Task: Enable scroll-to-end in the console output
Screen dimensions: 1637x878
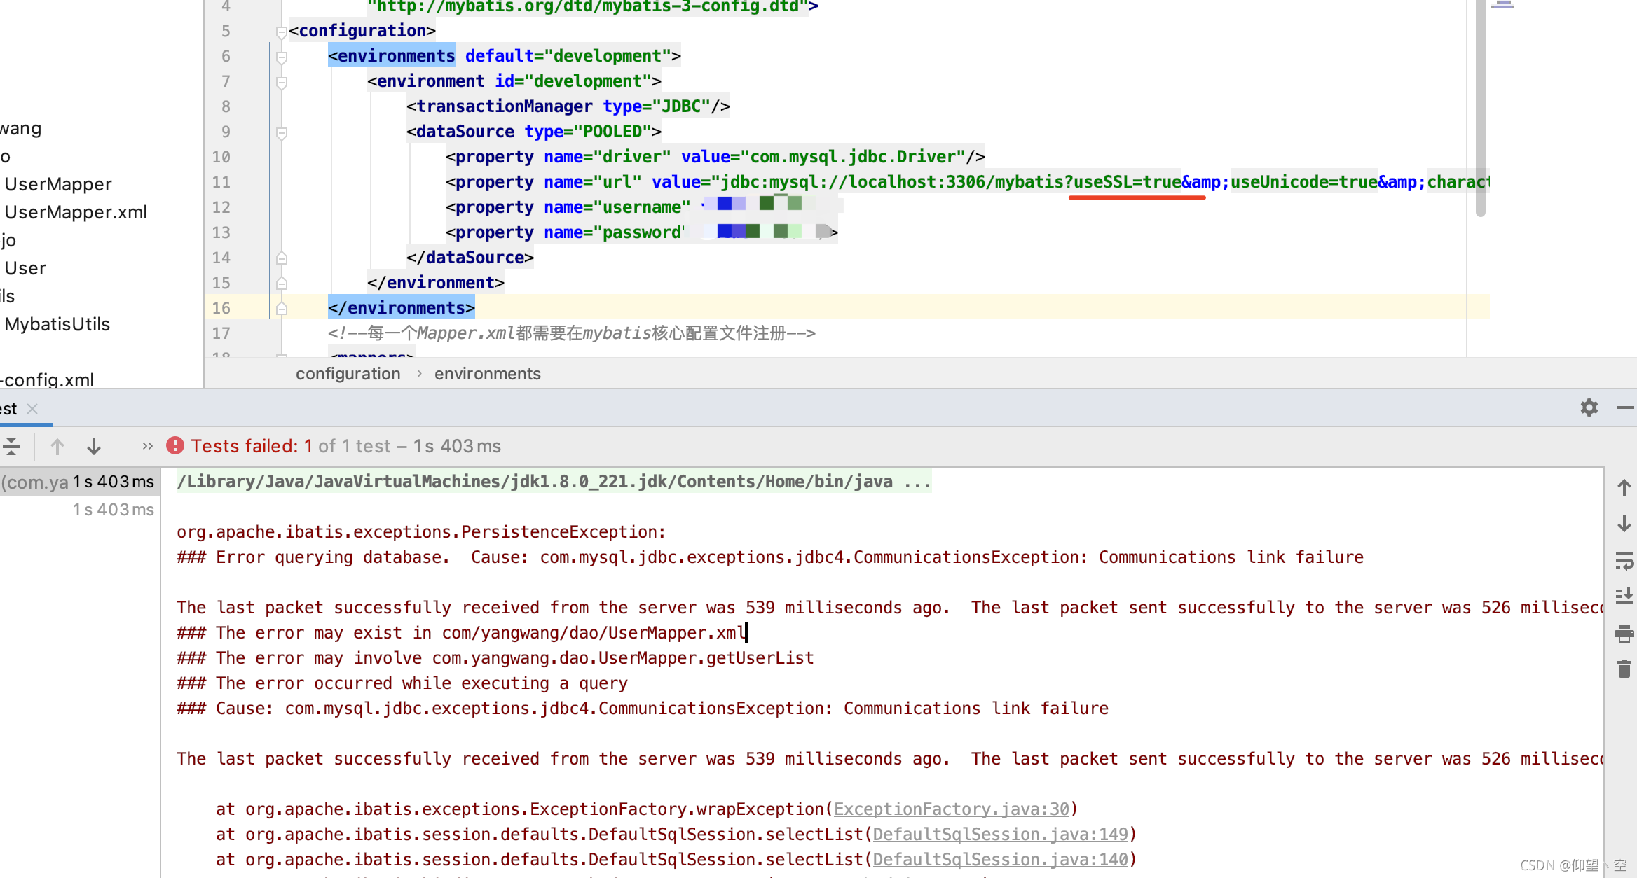Action: tap(1625, 595)
